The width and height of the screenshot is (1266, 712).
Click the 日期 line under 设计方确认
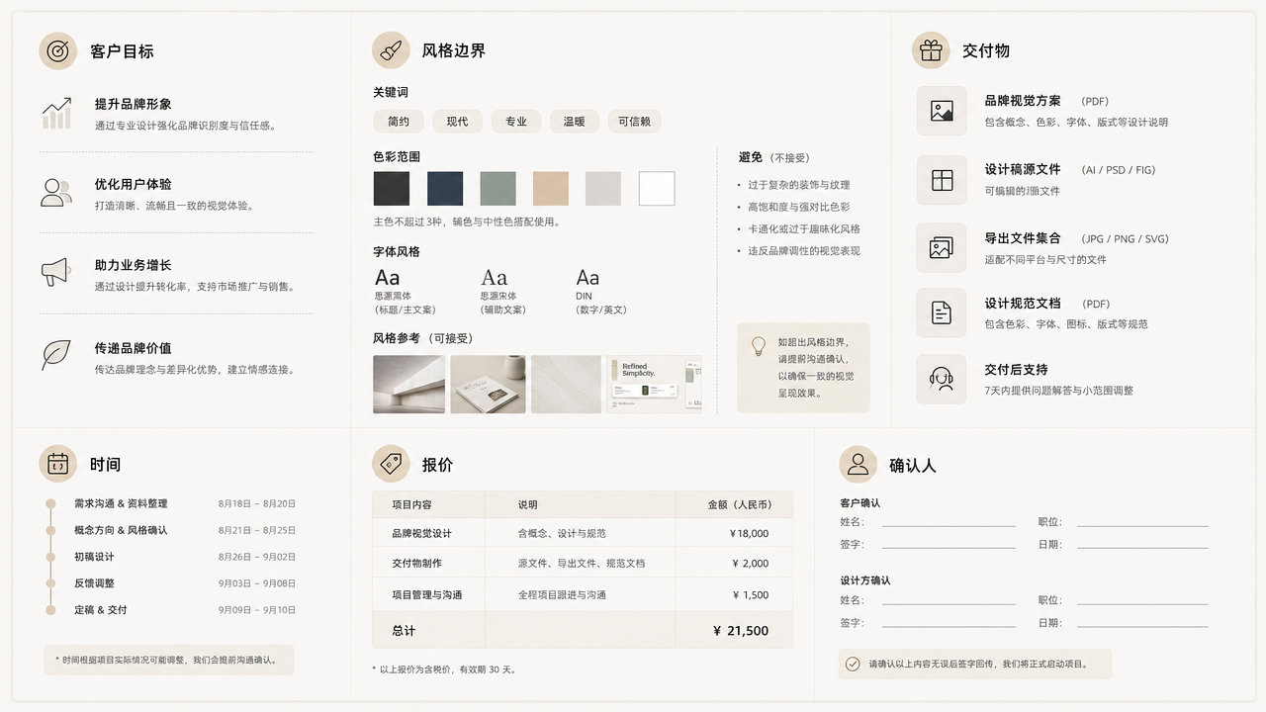tap(1142, 625)
